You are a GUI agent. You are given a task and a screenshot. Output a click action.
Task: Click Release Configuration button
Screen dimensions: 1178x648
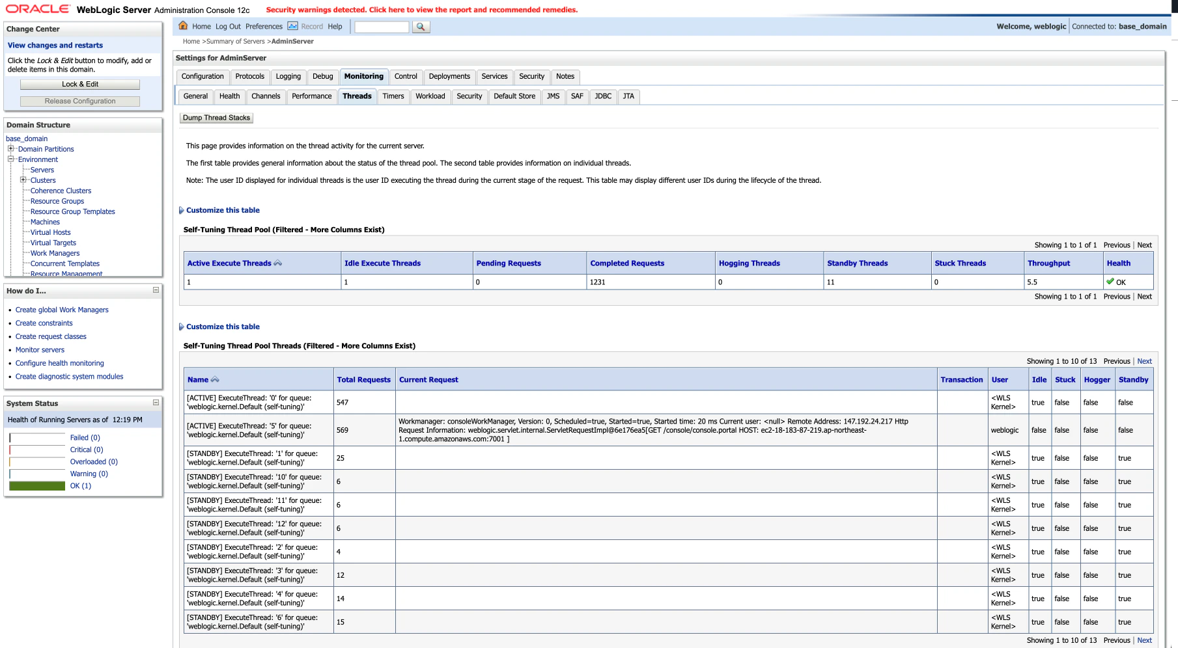(x=80, y=101)
